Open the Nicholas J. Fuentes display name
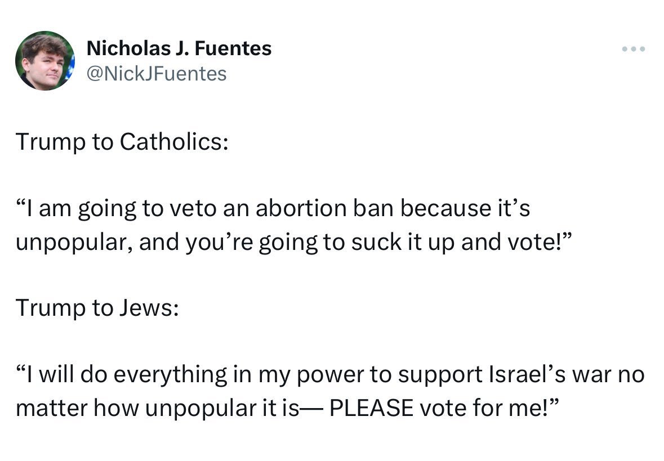 [179, 49]
